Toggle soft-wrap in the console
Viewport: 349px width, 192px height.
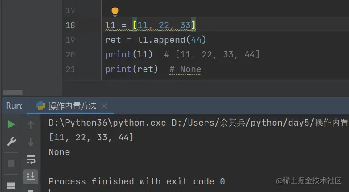pyautogui.click(x=31, y=159)
